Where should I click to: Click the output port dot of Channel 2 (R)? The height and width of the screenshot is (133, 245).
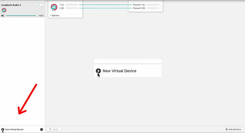pos(160,8)
